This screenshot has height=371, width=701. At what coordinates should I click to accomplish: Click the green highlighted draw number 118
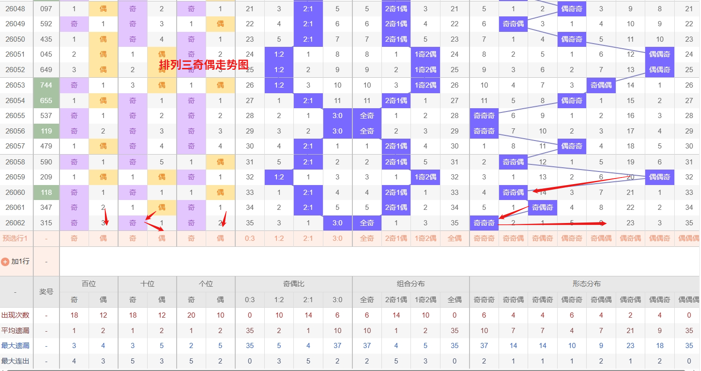46,193
